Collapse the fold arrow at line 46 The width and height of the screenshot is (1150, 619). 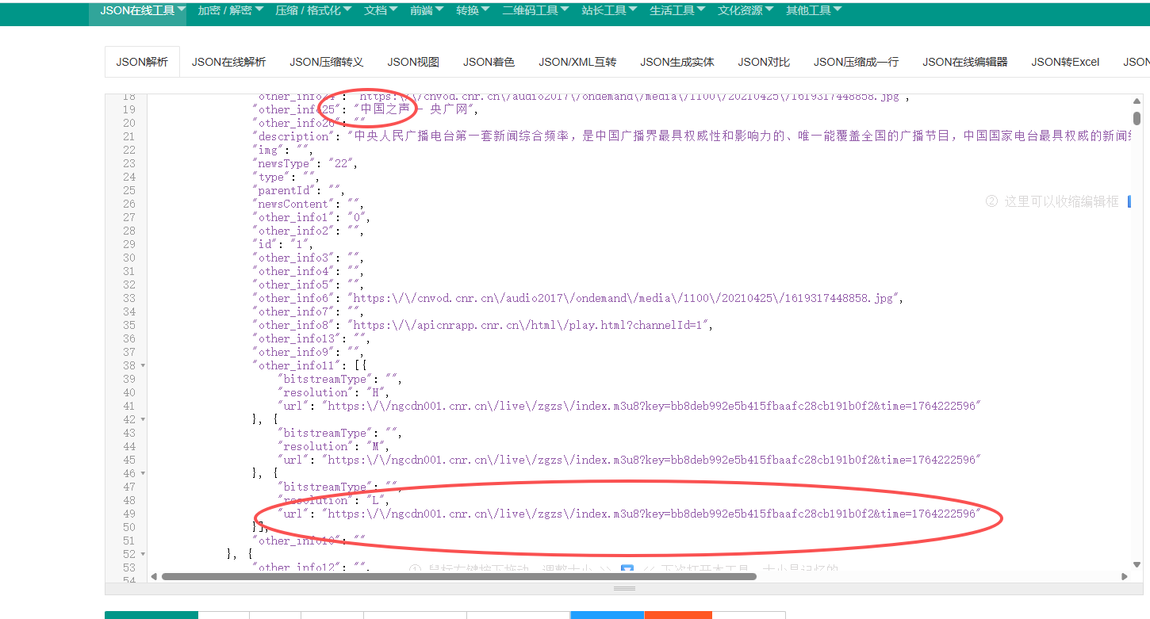143,473
